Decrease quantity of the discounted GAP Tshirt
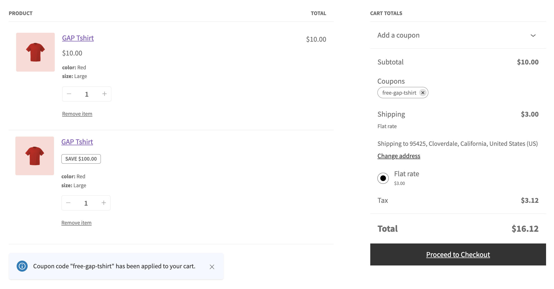Screen dimensions: 554x289 click(68, 203)
